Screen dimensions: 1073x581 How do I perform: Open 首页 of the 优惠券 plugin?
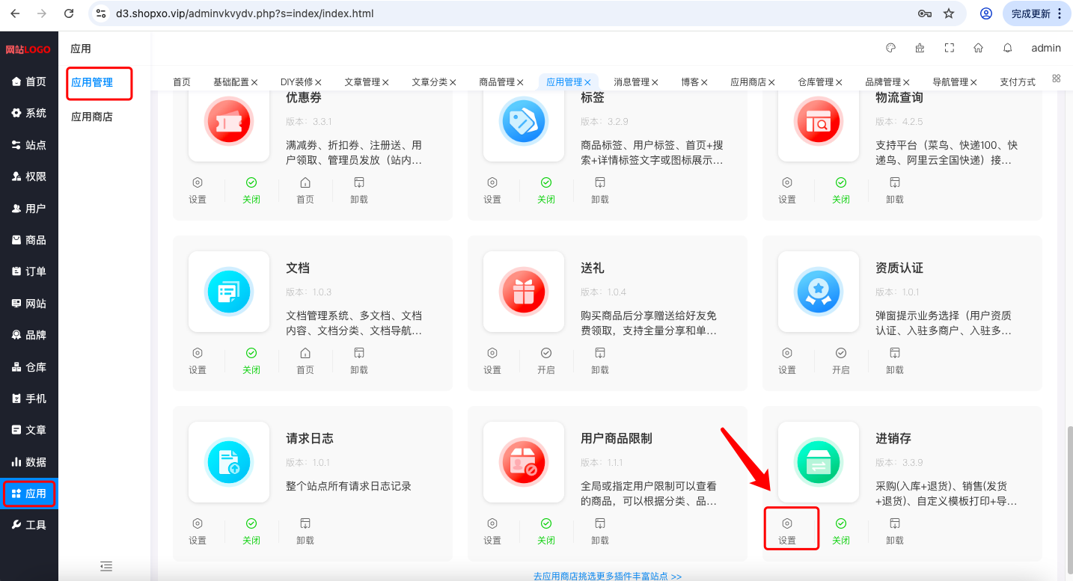point(305,191)
